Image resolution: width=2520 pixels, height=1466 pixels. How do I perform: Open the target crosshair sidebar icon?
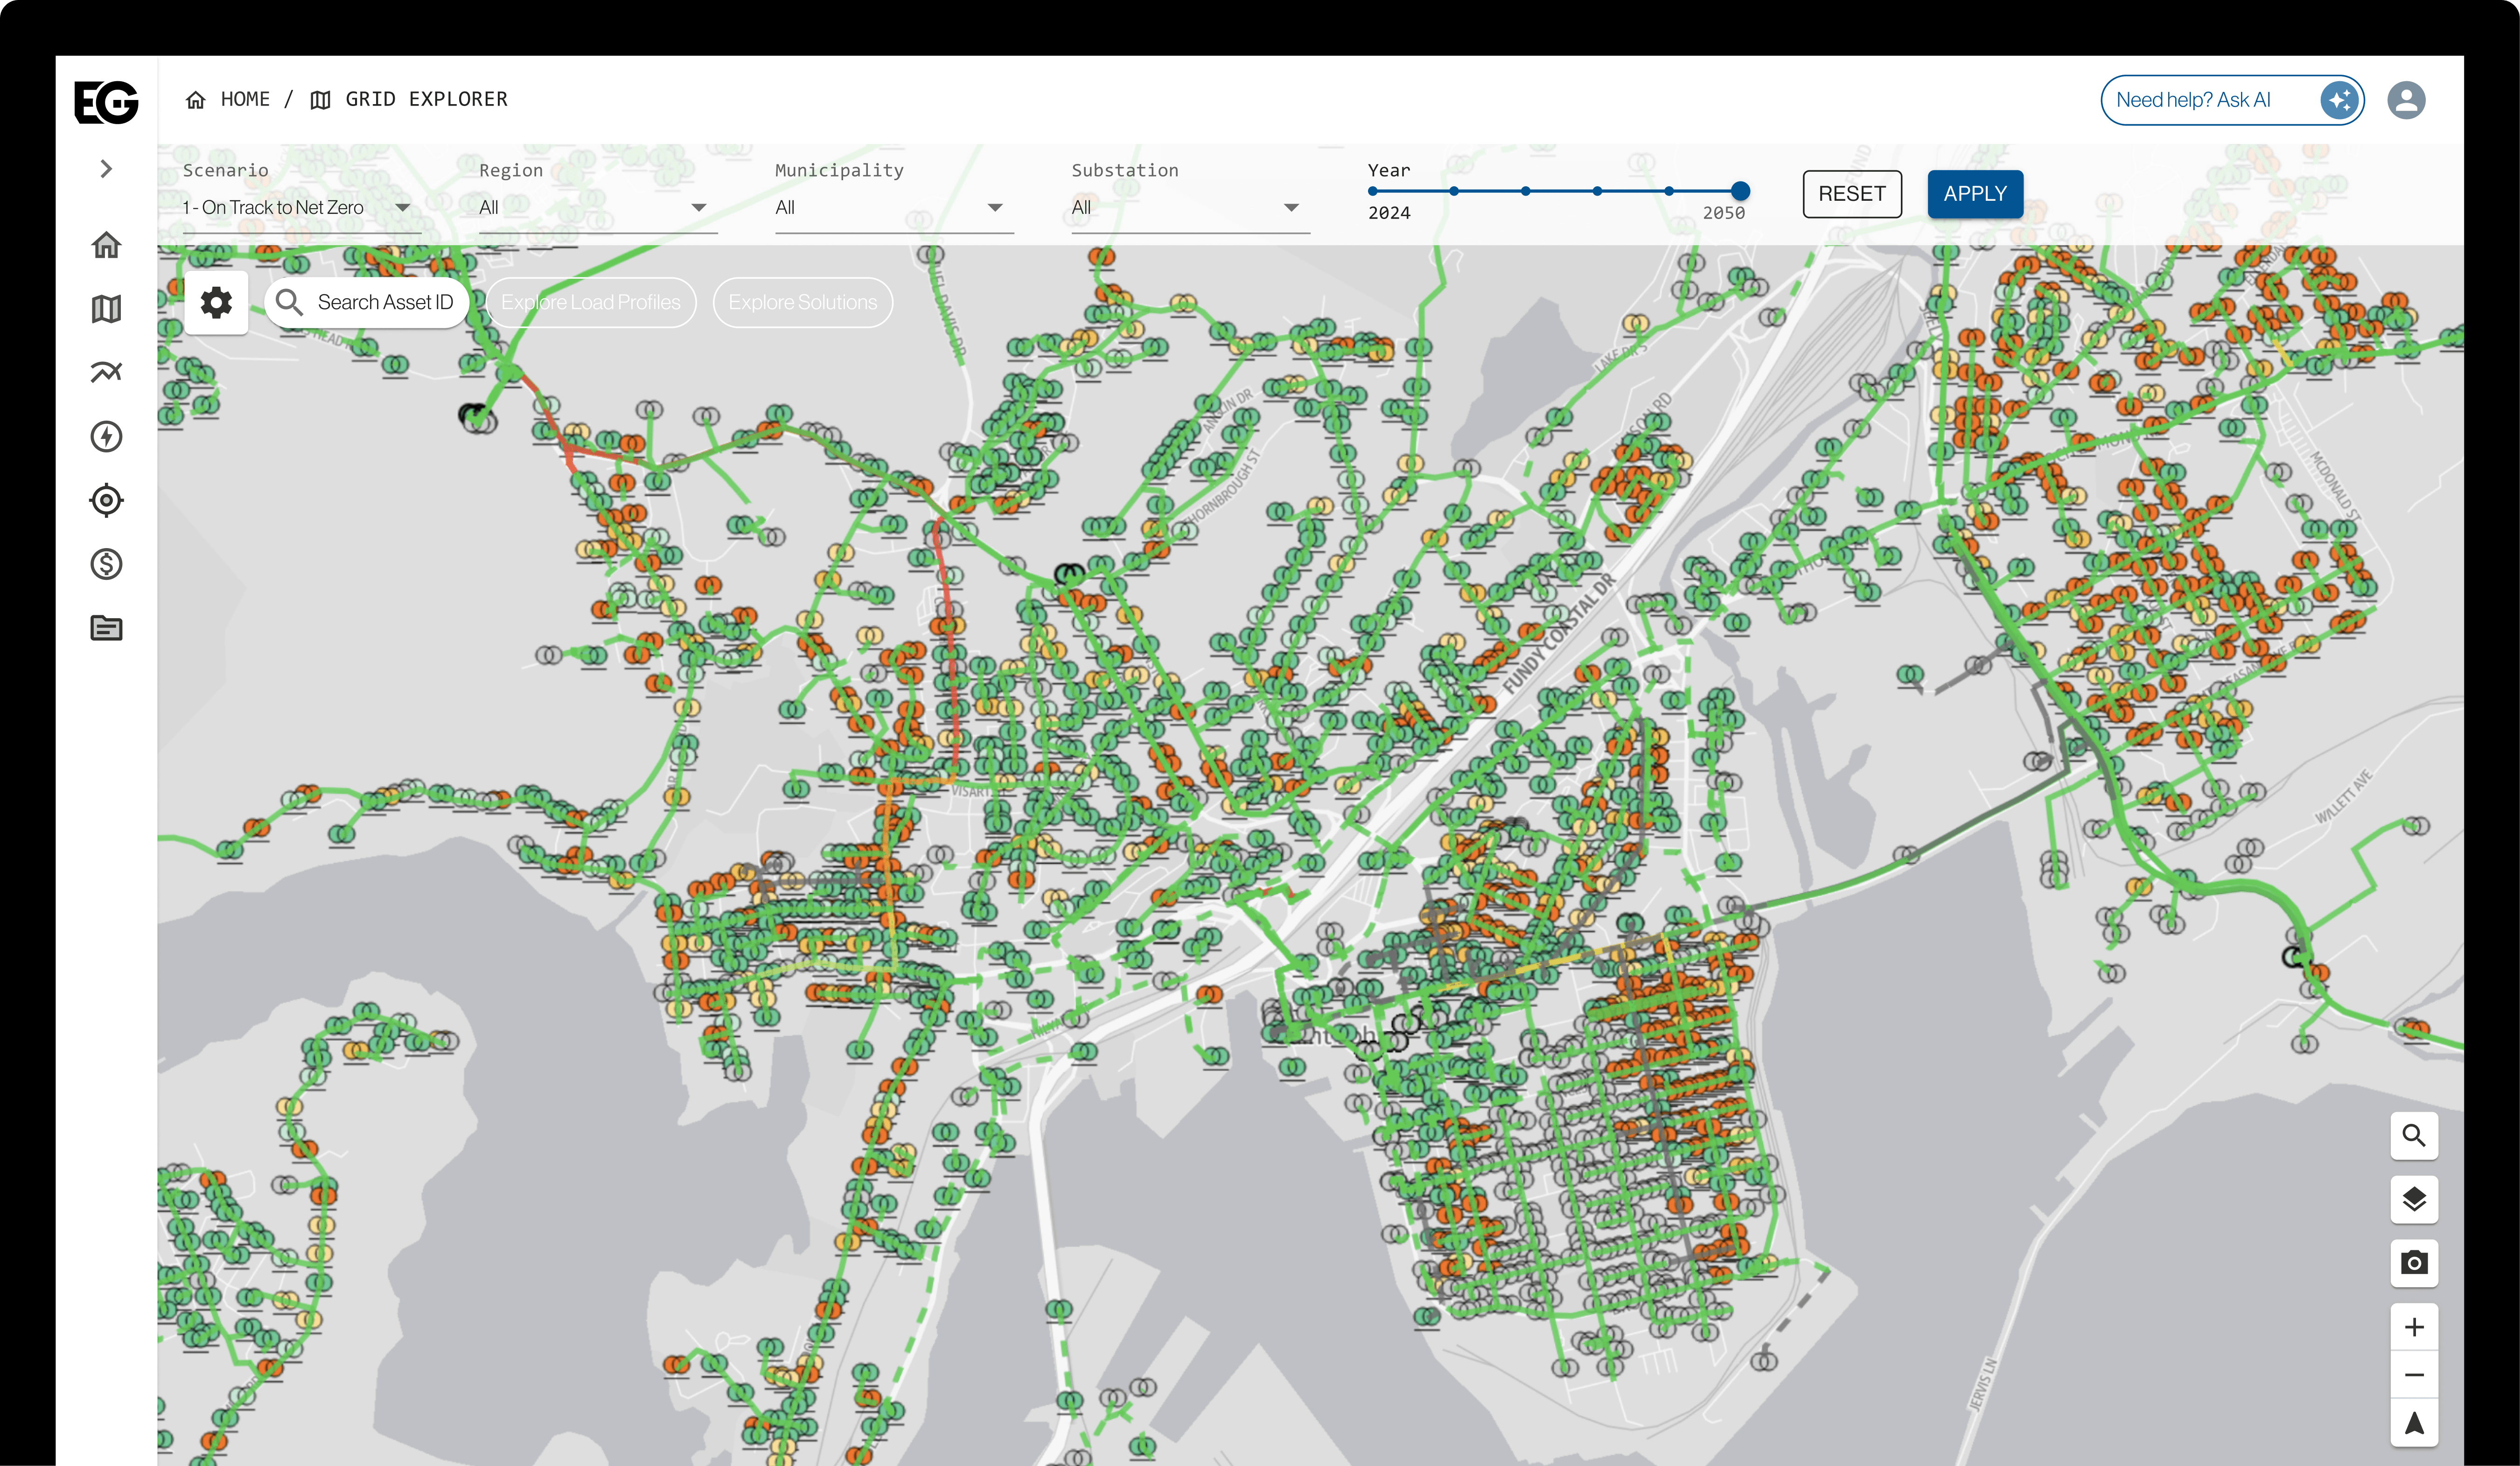coord(106,500)
